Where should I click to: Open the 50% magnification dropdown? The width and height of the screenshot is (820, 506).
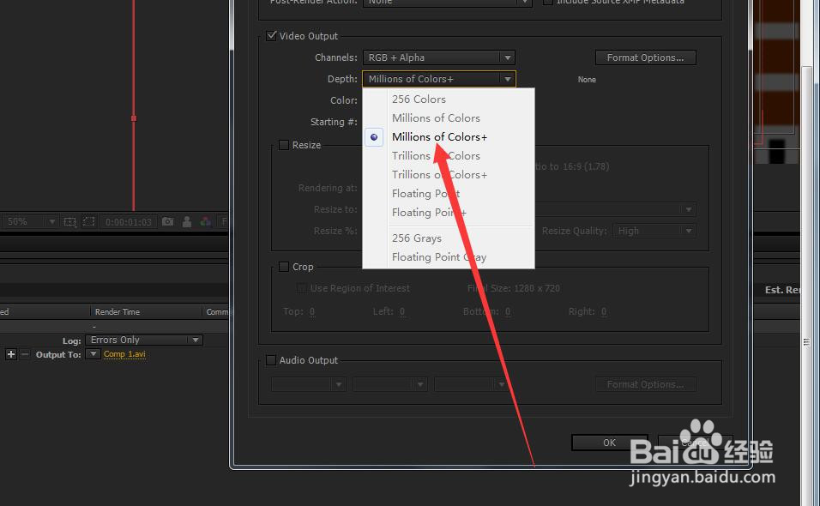(30, 221)
